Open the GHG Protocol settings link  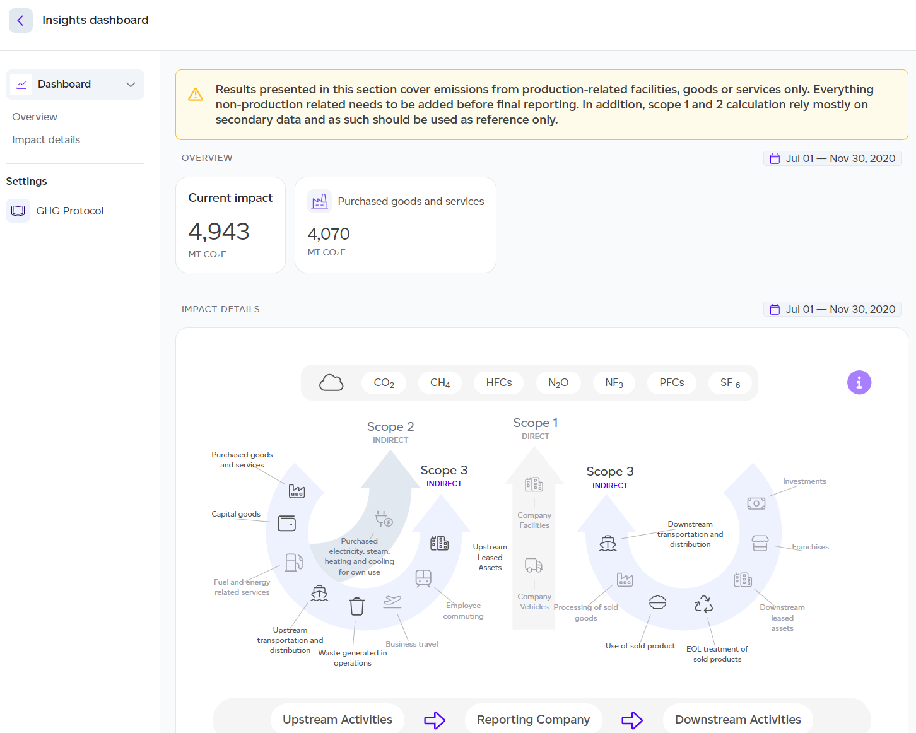coord(70,211)
